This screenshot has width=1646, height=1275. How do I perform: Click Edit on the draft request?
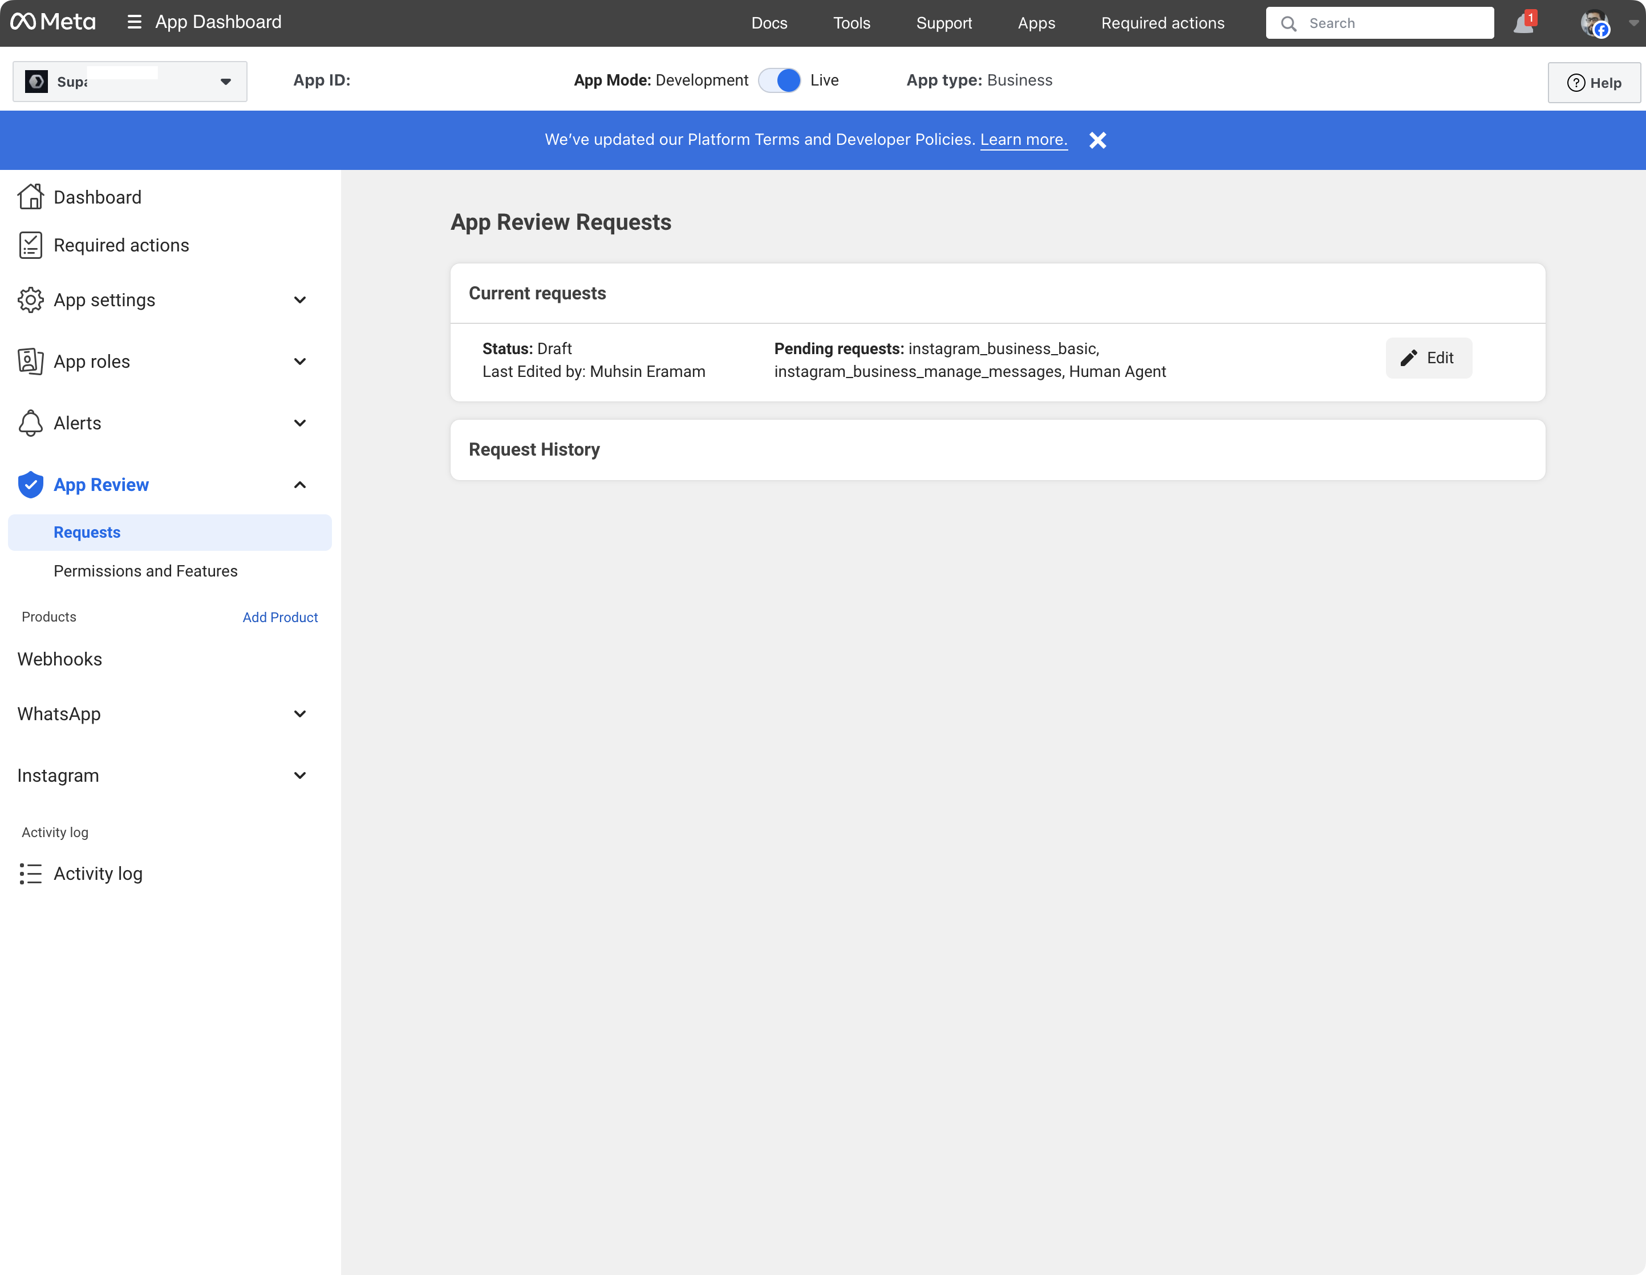tap(1428, 358)
